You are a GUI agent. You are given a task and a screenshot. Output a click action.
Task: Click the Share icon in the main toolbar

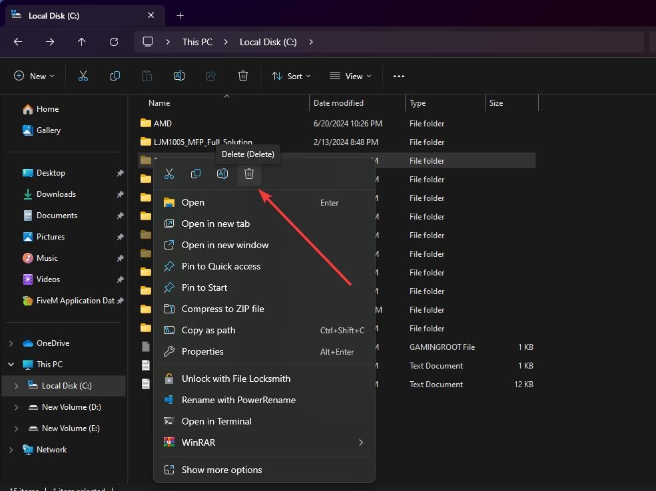[x=211, y=76]
